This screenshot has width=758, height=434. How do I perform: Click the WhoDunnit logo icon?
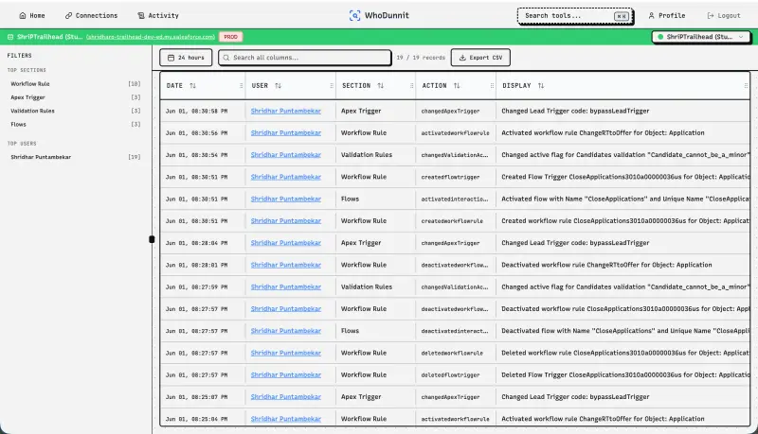coord(354,15)
